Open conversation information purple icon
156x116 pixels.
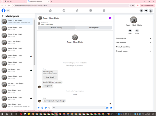tap(110, 18)
